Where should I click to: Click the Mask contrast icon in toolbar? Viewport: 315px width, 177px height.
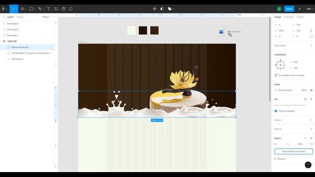(x=162, y=9)
